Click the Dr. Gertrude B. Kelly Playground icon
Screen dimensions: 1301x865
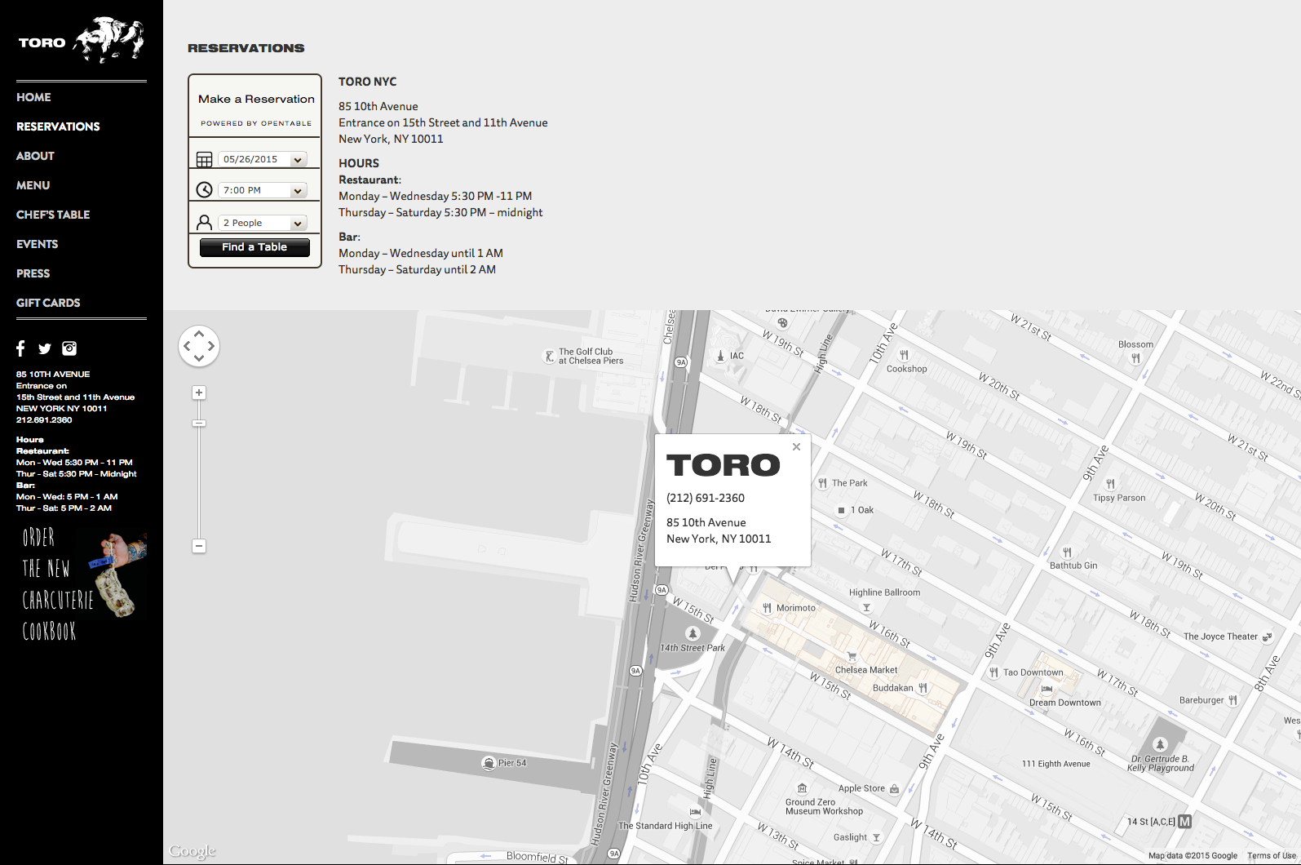click(1160, 744)
